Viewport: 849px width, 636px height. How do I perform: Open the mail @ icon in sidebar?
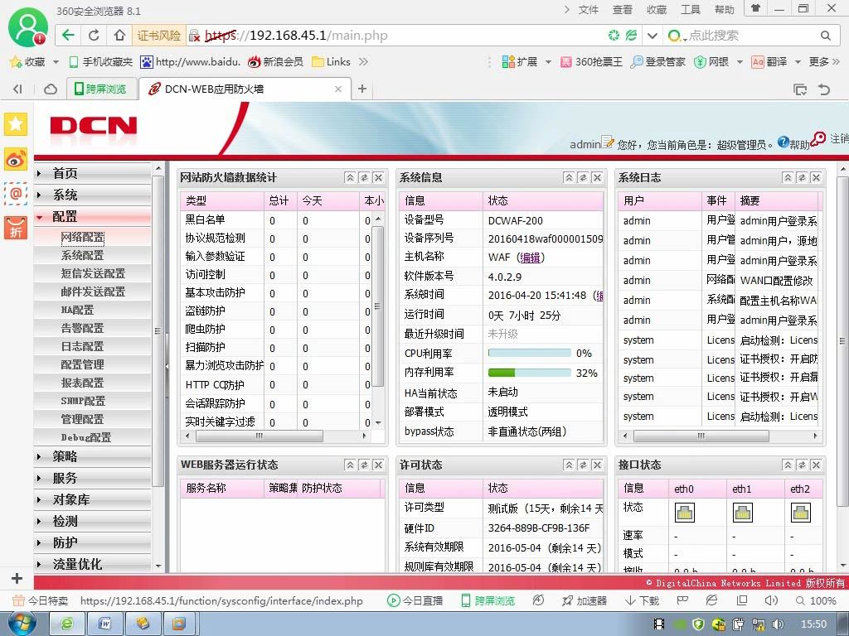coord(16,193)
